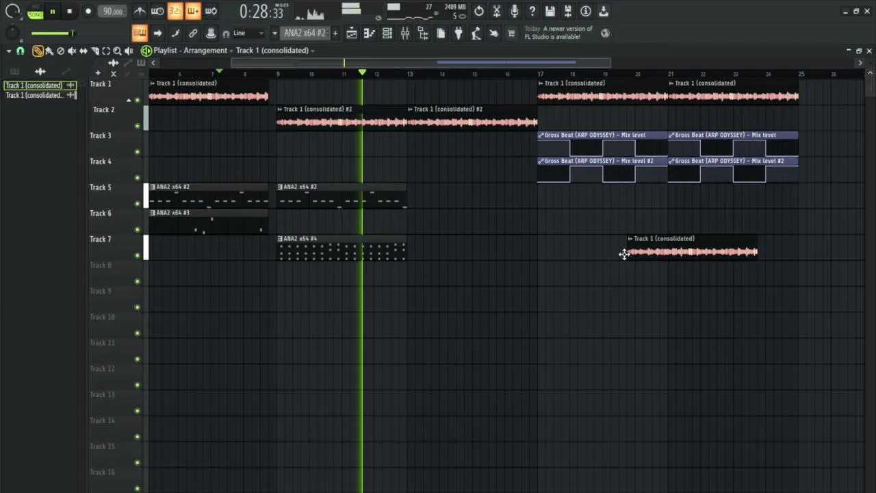Toggle loop recording button
The width and height of the screenshot is (876, 493).
(211, 11)
